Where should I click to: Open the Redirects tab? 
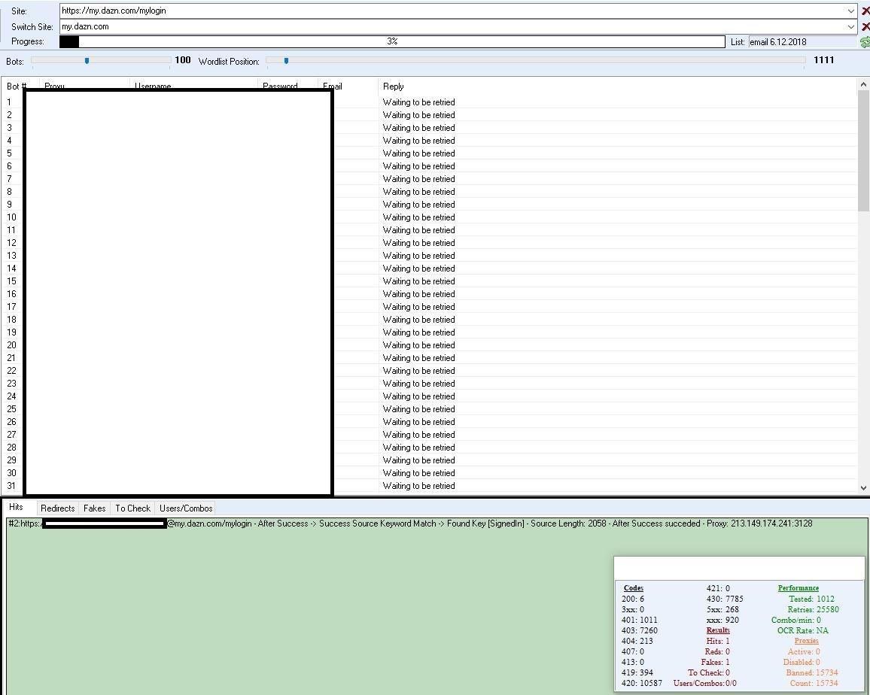(x=57, y=508)
